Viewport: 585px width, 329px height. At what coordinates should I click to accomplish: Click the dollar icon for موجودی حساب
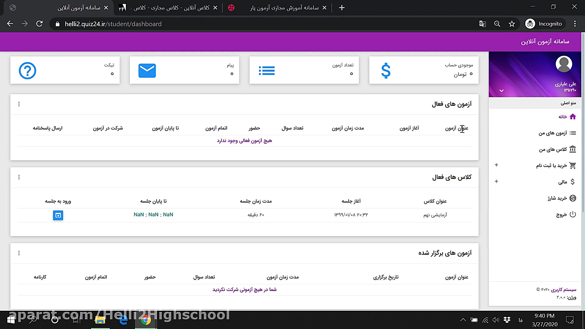click(386, 70)
